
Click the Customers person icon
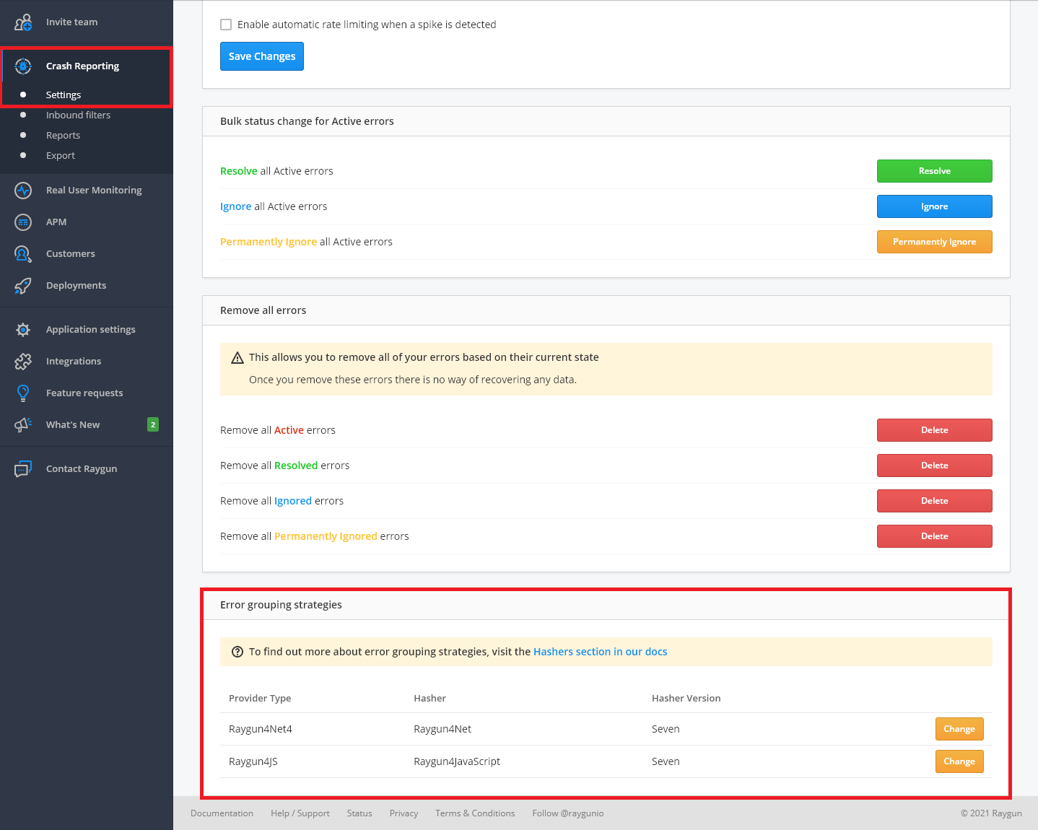click(23, 254)
